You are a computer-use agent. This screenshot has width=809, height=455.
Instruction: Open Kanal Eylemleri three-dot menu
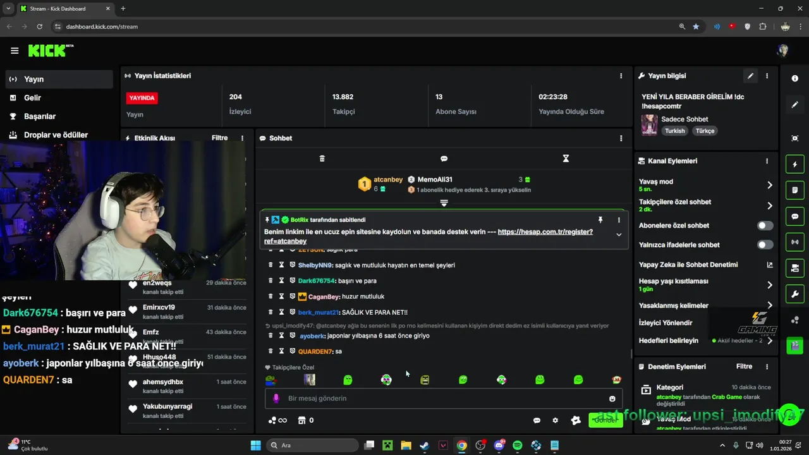767,161
